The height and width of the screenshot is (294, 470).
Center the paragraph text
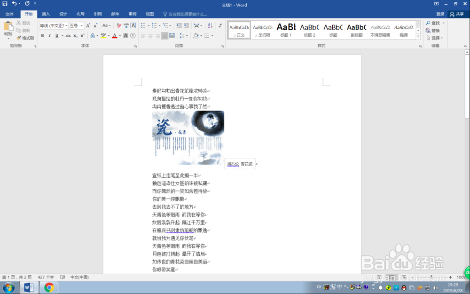150,36
